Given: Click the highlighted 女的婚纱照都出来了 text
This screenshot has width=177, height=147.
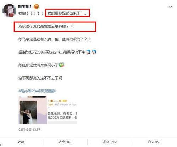Looking at the screenshot, I should (67, 13).
